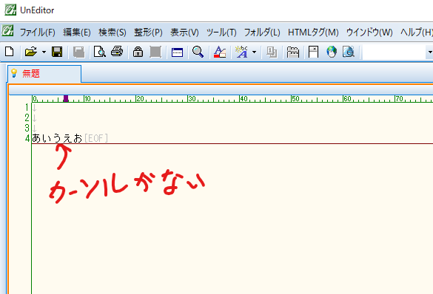Click line number 3 in gutter
Screen dimensions: 433x294
click(27, 128)
